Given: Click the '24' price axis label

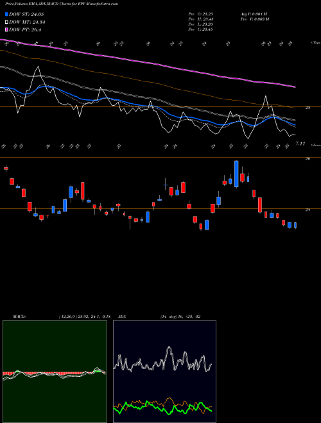Looking at the screenshot, I should 308,210.
